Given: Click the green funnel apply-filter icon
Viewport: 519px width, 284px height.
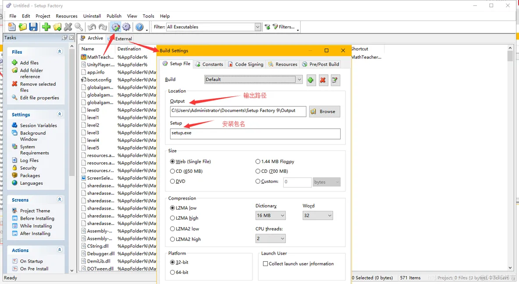Looking at the screenshot, I should pos(267,27).
